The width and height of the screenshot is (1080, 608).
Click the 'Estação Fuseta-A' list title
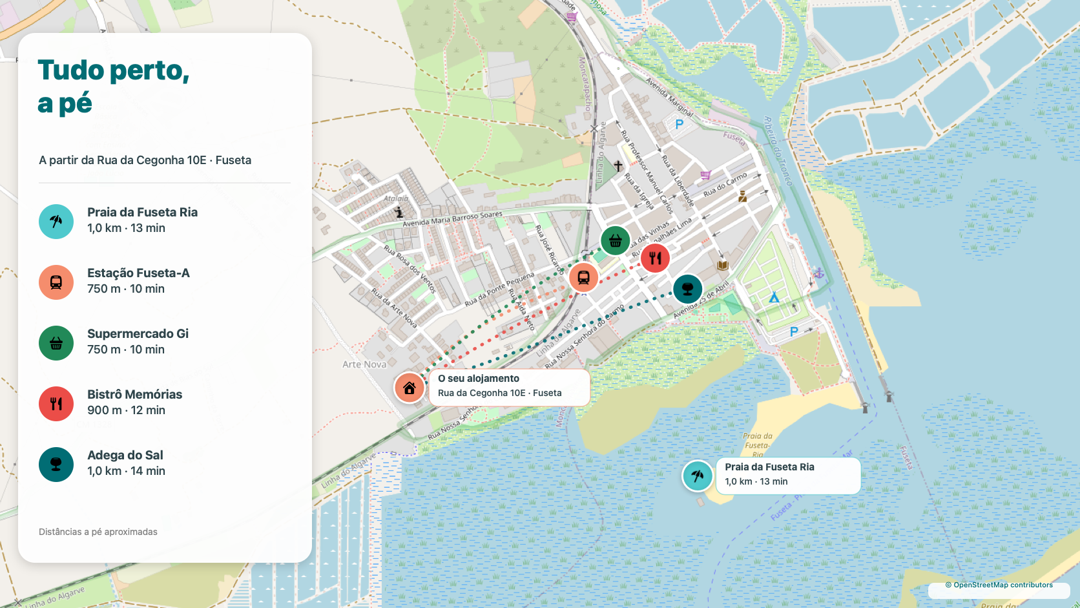click(138, 273)
